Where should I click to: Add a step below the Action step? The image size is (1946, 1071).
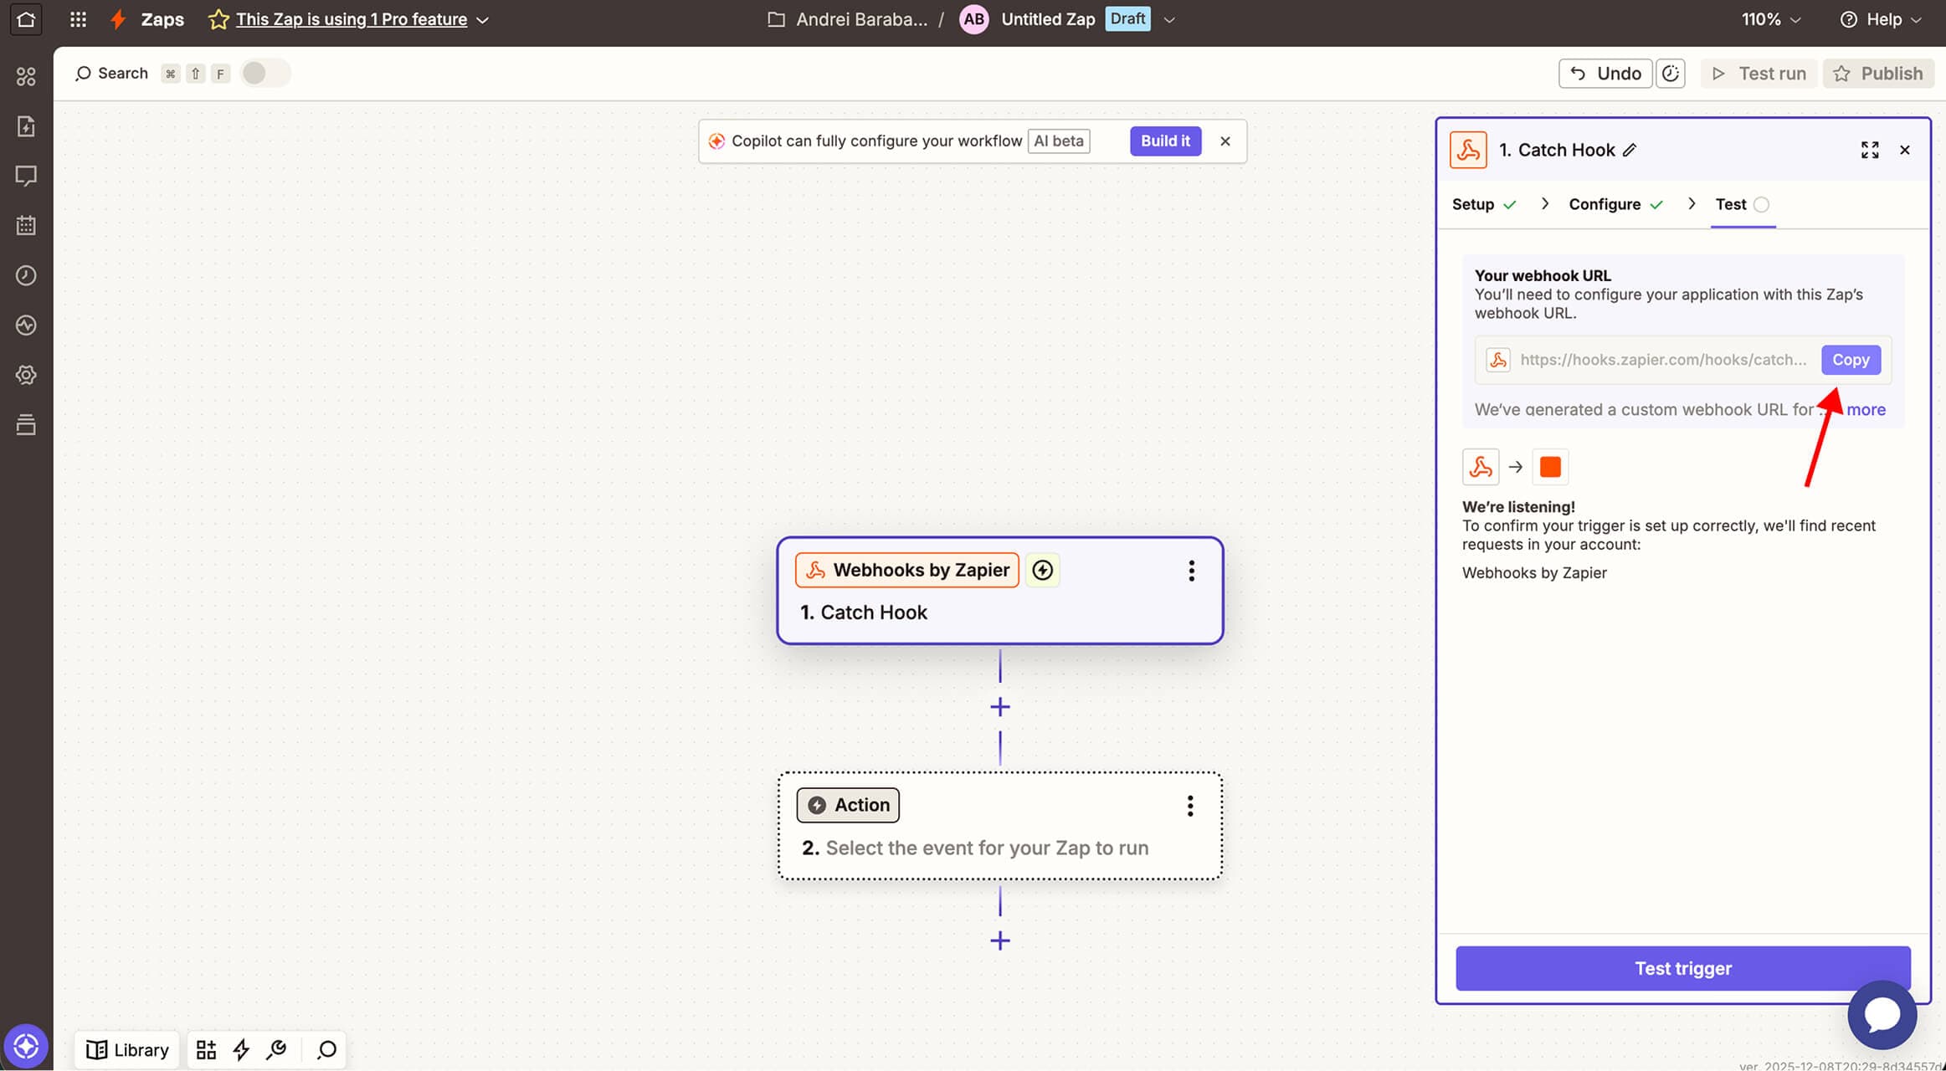(x=999, y=940)
